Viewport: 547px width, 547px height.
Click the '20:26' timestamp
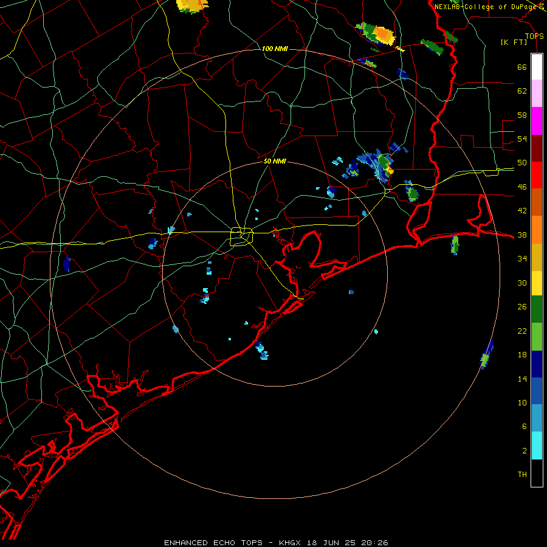point(376,543)
